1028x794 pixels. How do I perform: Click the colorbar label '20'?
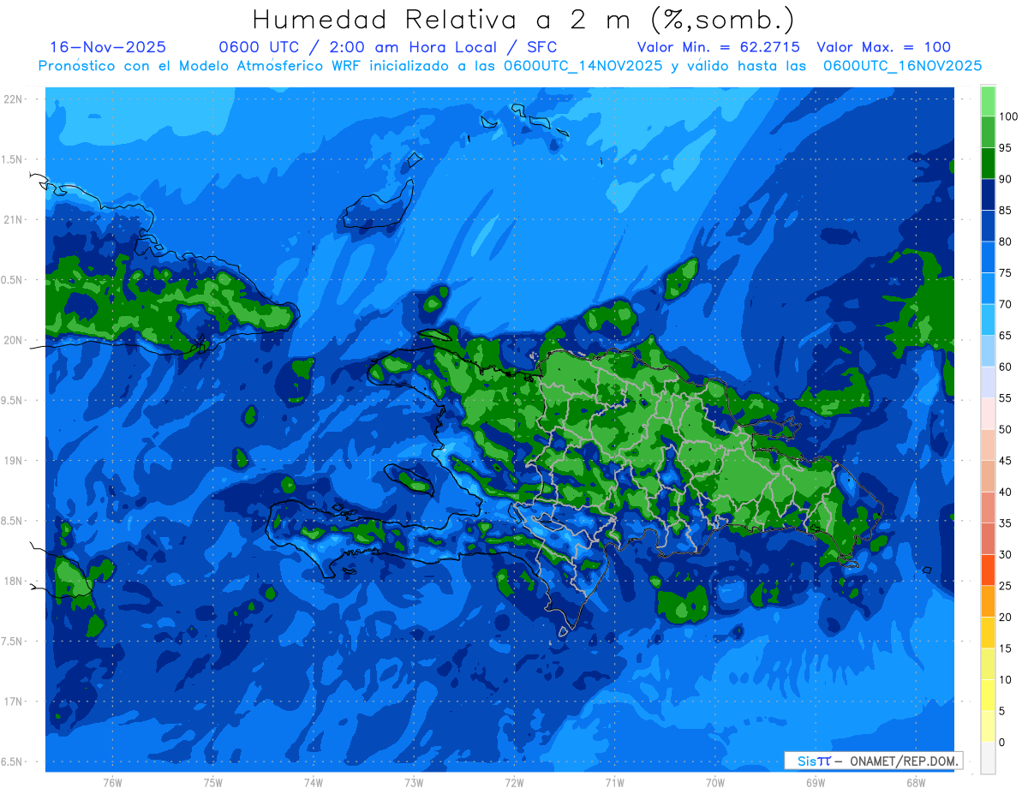(1005, 617)
